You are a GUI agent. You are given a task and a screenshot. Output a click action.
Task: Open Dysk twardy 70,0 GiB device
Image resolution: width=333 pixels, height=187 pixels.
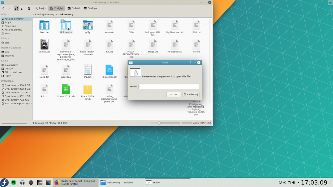16,100
